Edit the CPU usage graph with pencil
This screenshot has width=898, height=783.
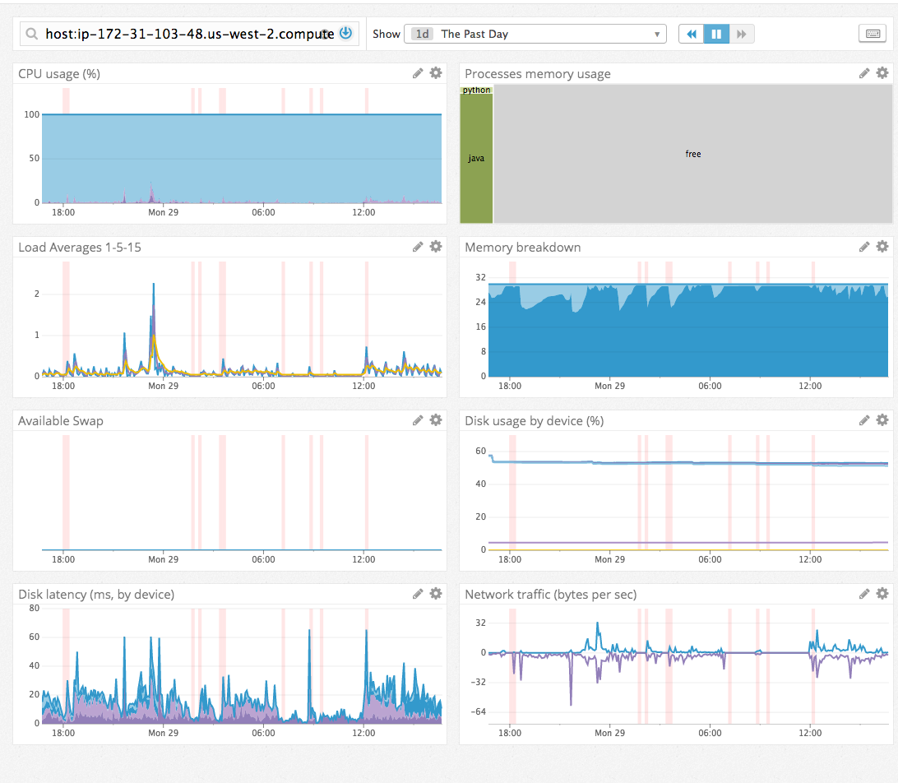[418, 73]
